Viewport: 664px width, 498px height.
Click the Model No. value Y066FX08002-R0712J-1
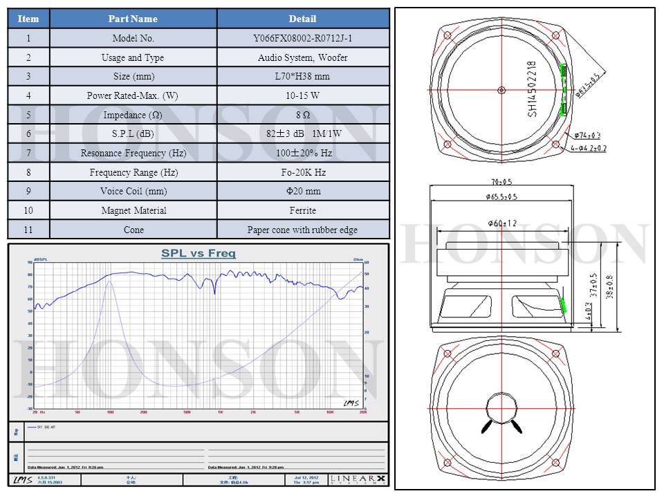(x=303, y=39)
